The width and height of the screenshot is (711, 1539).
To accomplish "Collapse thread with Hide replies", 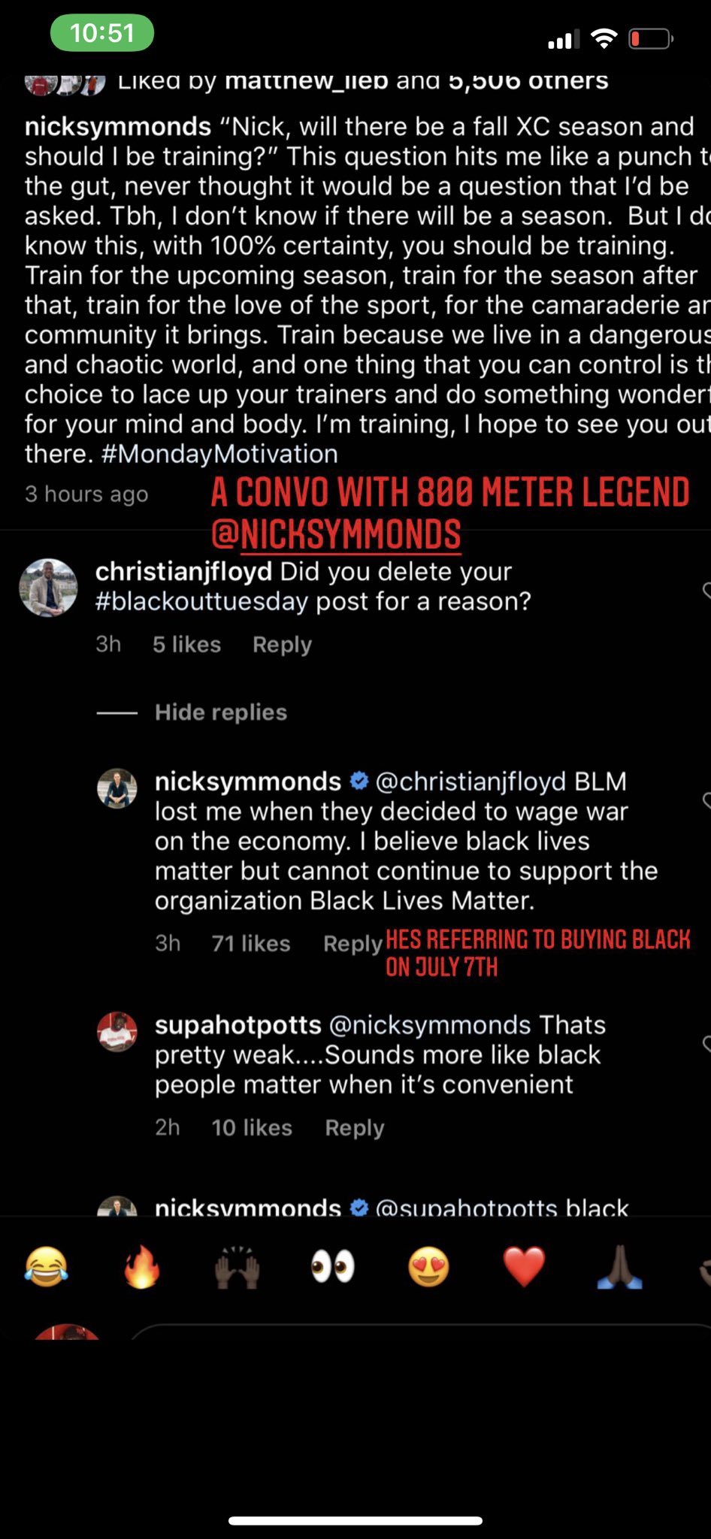I will pos(221,712).
